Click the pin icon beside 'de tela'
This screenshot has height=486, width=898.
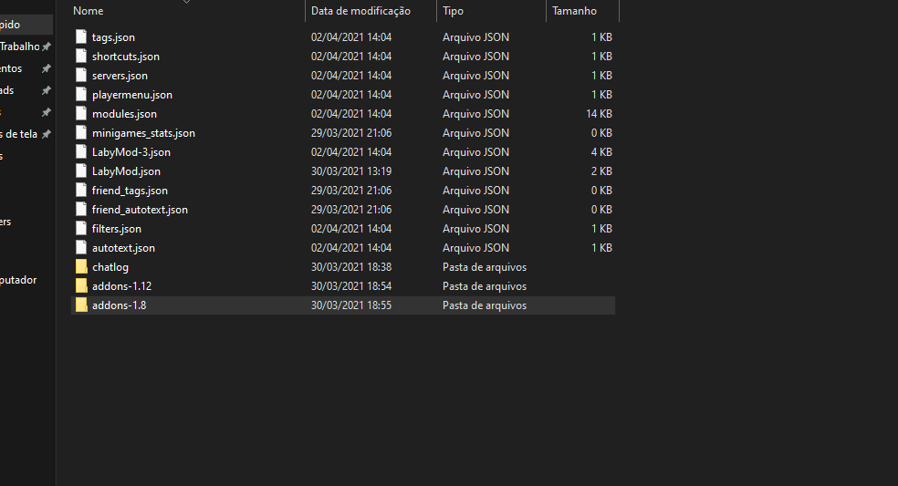pyautogui.click(x=47, y=134)
